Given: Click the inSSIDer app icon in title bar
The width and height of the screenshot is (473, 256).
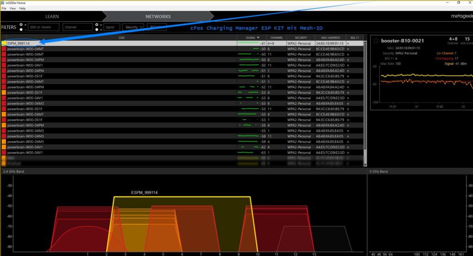Looking at the screenshot, I should tap(3, 3).
